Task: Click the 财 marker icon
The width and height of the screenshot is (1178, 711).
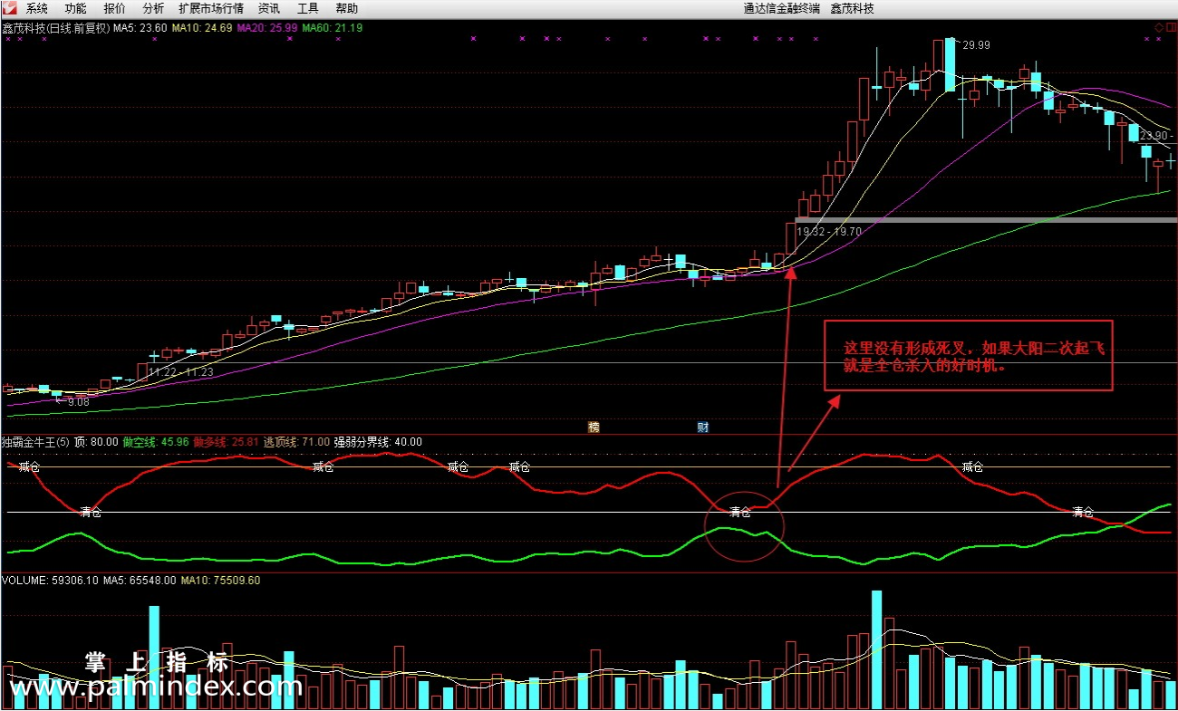Action: (702, 427)
